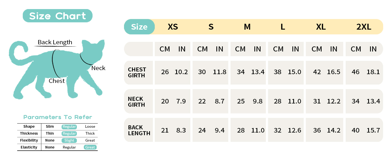Choose the Thick thickness option
Image resolution: width=392 pixels, height=160 pixels.
(x=90, y=134)
